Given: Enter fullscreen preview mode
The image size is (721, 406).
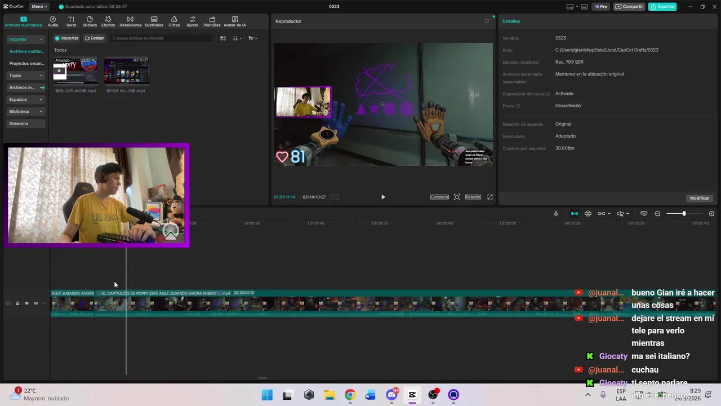Looking at the screenshot, I should click(490, 197).
